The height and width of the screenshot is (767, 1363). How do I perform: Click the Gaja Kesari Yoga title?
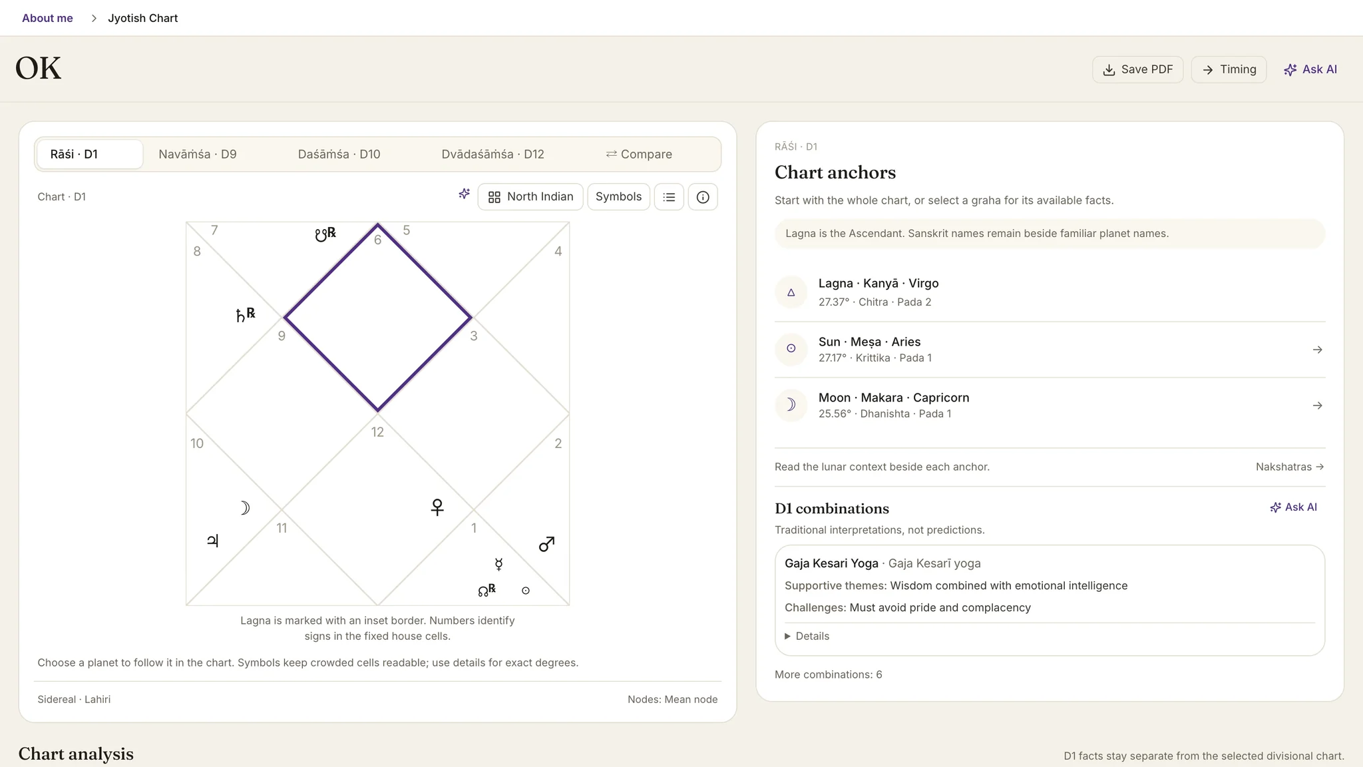[x=831, y=563]
